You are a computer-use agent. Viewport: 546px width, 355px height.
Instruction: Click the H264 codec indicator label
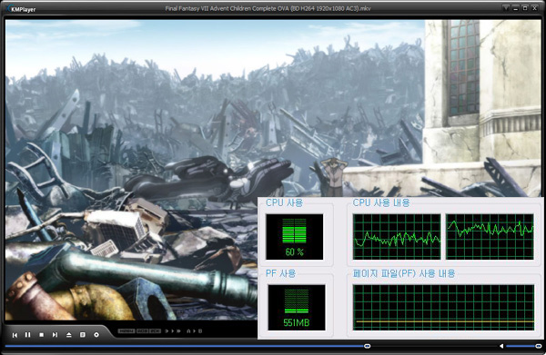pyautogui.click(x=126, y=331)
